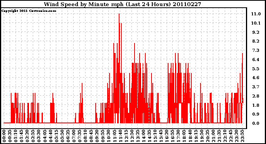The width and height of the screenshot is (266, 144).
Task: Click the 00:35 time axis label
Action: click(10, 136)
